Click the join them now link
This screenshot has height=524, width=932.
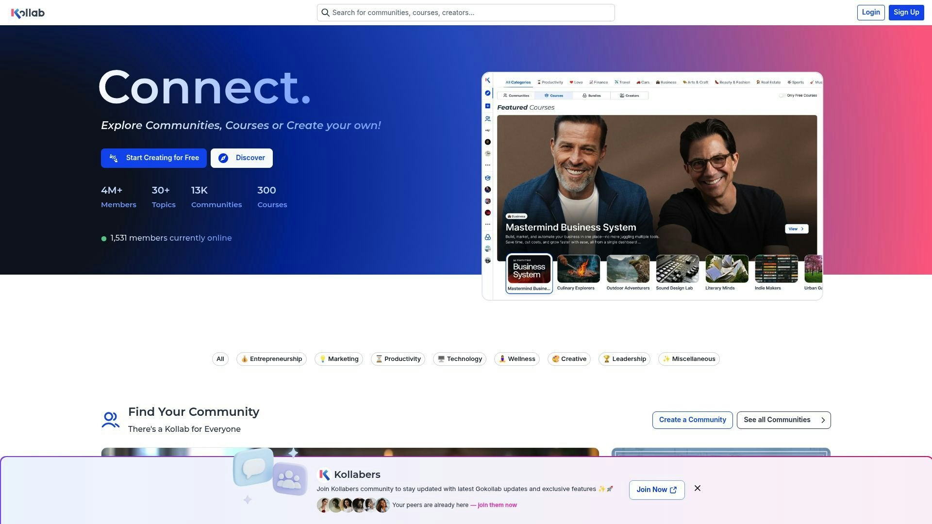tap(494, 505)
